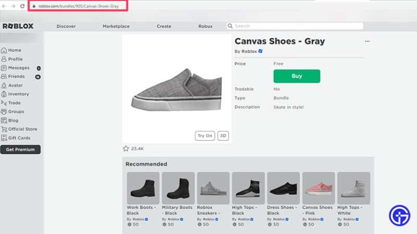Open the Profile sidebar icon
This screenshot has width=417, height=234.
coord(4,59)
